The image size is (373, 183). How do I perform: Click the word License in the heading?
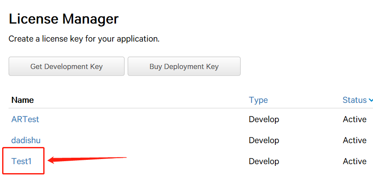point(33,19)
